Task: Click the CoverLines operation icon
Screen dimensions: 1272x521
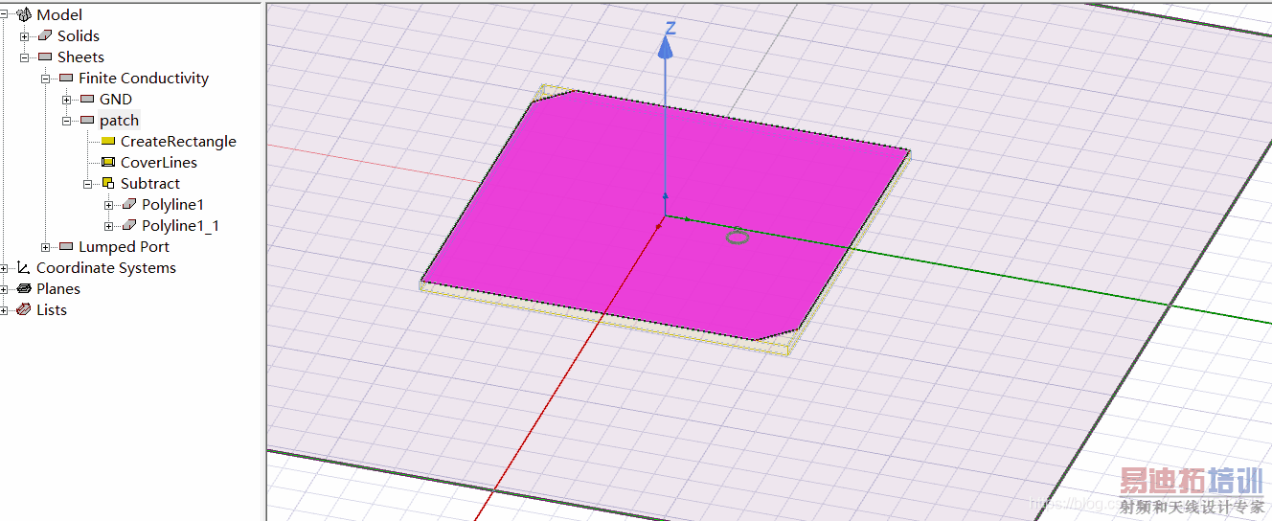Action: click(107, 162)
